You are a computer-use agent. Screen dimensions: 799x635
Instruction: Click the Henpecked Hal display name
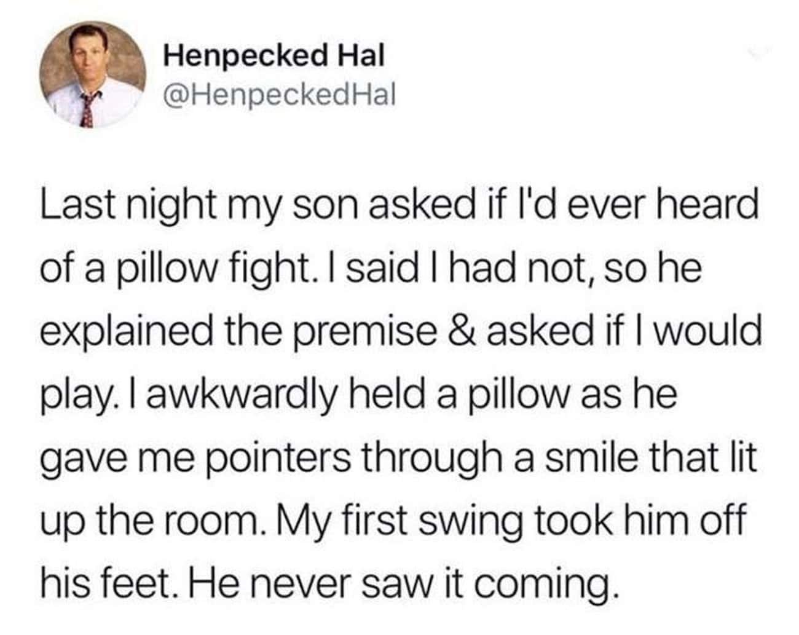tap(274, 56)
